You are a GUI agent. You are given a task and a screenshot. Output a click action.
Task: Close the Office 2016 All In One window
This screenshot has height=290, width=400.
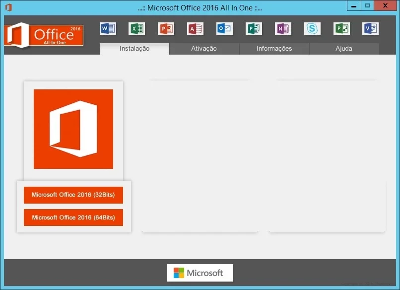click(385, 5)
